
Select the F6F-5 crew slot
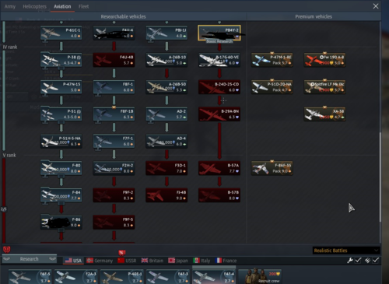[30, 276]
